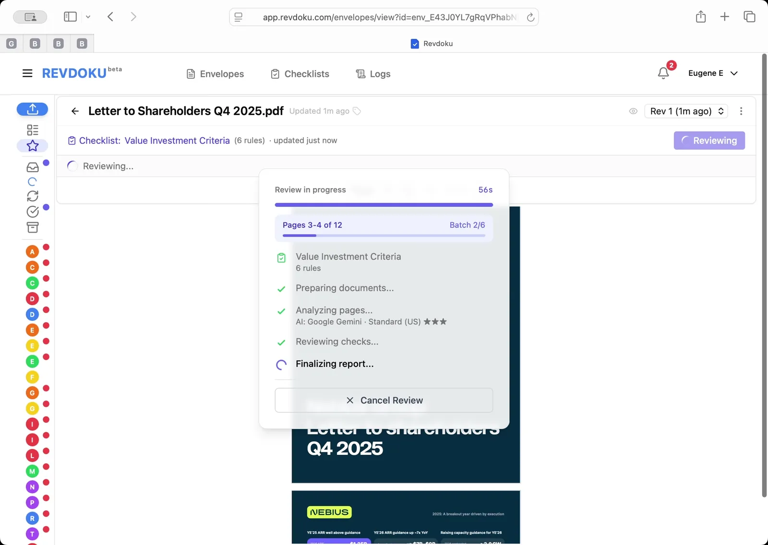
Task: Open the three-dot overflow menu
Action: coord(741,111)
